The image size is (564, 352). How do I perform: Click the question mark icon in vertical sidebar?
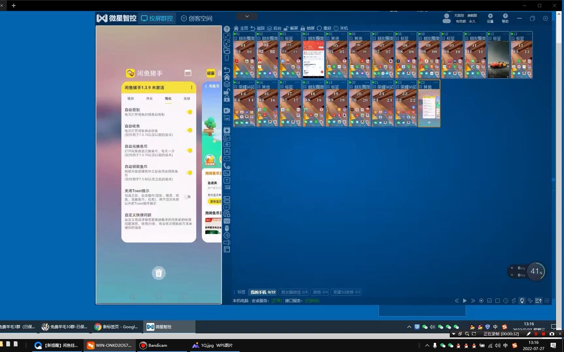click(227, 29)
